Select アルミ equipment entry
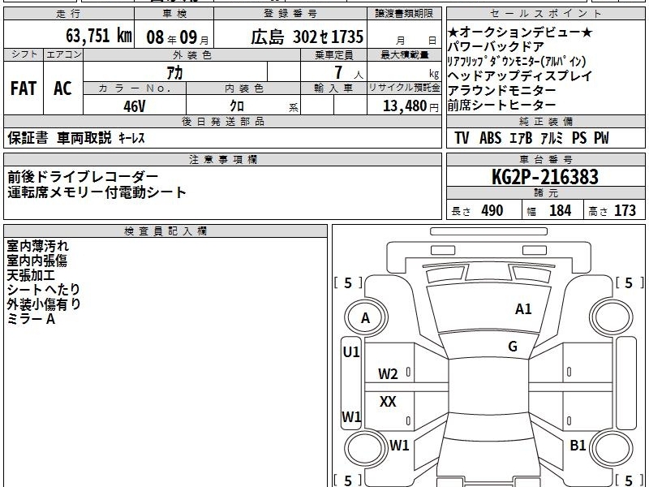 (552, 137)
